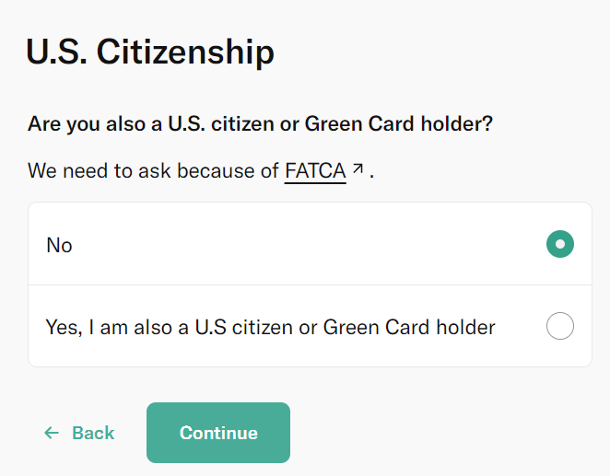Screen dimensions: 610x476
Task: Click empty space between Yes label and its radio
Action: [x=521, y=327]
